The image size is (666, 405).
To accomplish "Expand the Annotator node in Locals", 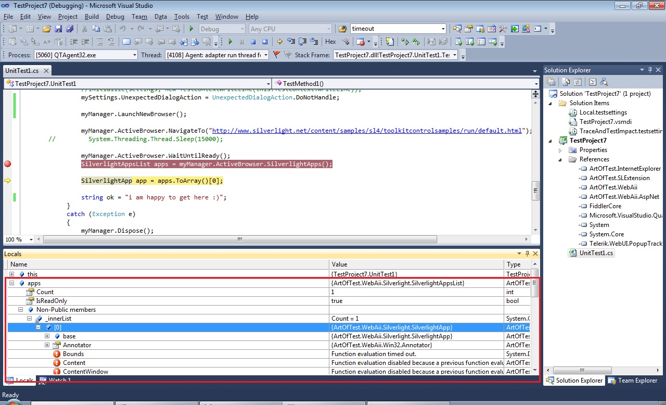I will coord(47,345).
